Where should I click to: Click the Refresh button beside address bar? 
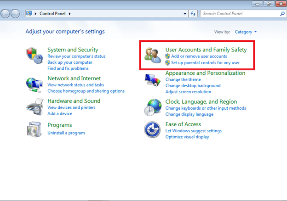click(193, 14)
